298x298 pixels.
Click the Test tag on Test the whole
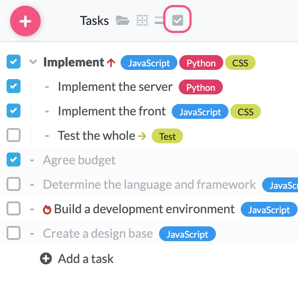click(167, 136)
